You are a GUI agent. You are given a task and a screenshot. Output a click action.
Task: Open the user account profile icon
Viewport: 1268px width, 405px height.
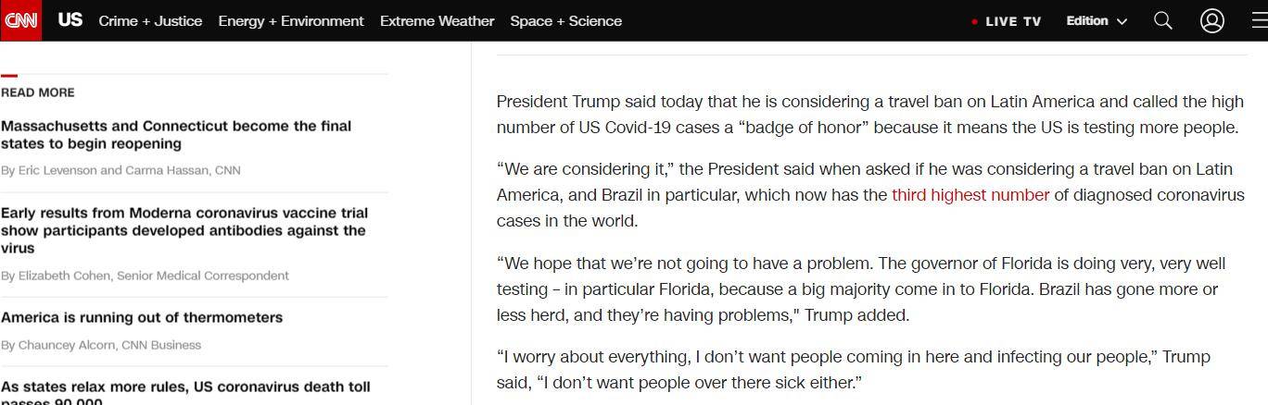(x=1211, y=20)
